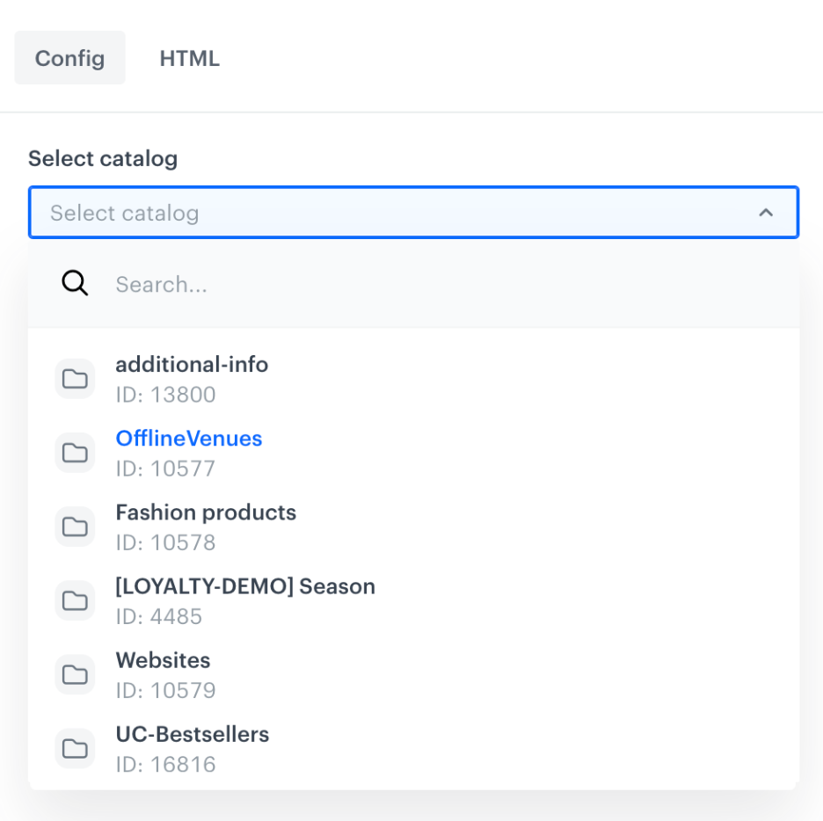This screenshot has width=823, height=821.
Task: Click the folder icon next to OfflineVenues
Action: (75, 452)
